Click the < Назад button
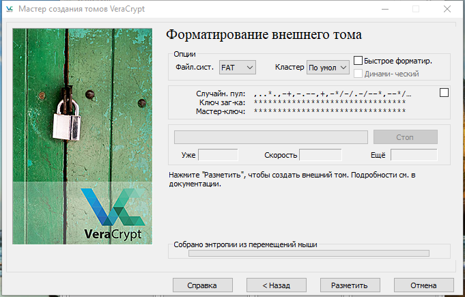465x297 pixels. (277, 285)
